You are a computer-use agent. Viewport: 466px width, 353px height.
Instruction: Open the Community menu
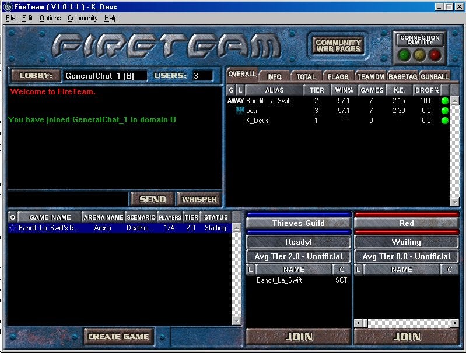[x=83, y=18]
